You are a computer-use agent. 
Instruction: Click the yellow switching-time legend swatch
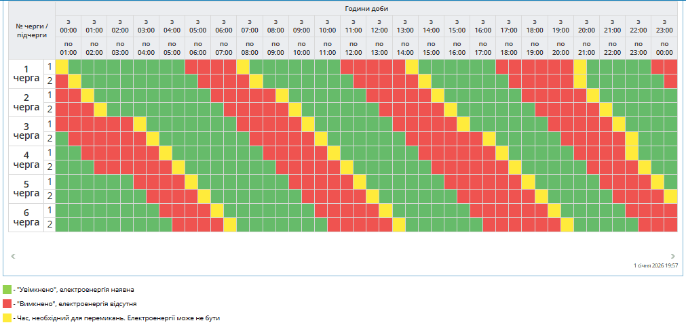(7, 317)
